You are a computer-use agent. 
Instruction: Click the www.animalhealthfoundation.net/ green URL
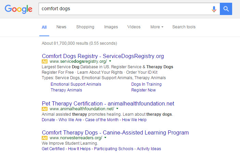pyautogui.click(x=82, y=109)
